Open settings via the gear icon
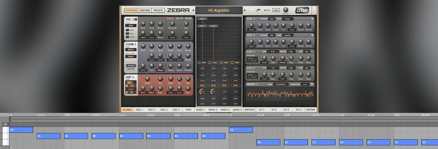The width and height of the screenshot is (438, 149). coord(314,10)
